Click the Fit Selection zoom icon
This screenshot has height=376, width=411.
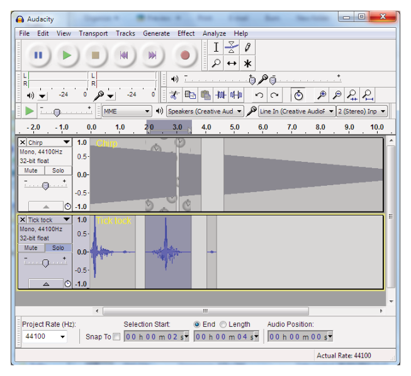click(352, 95)
